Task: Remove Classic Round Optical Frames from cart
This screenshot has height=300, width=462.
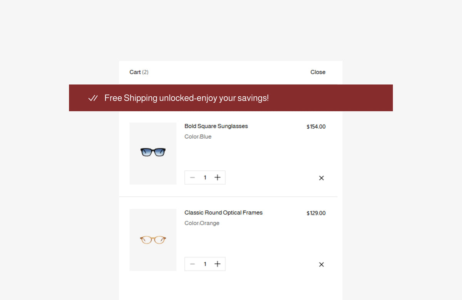Action: pos(321,265)
